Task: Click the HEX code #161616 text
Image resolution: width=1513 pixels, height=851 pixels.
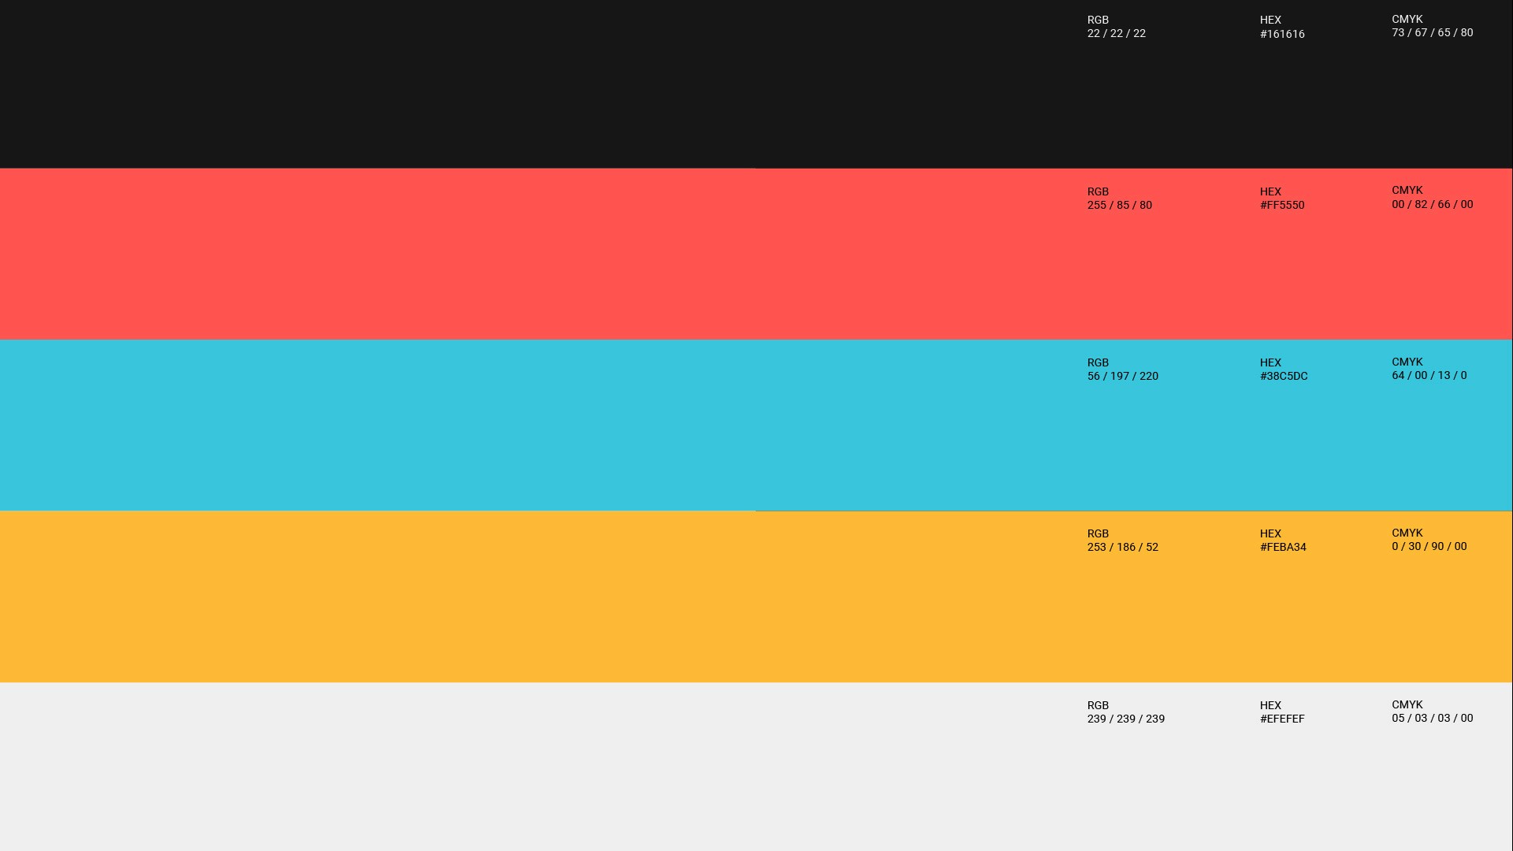Action: point(1281,35)
